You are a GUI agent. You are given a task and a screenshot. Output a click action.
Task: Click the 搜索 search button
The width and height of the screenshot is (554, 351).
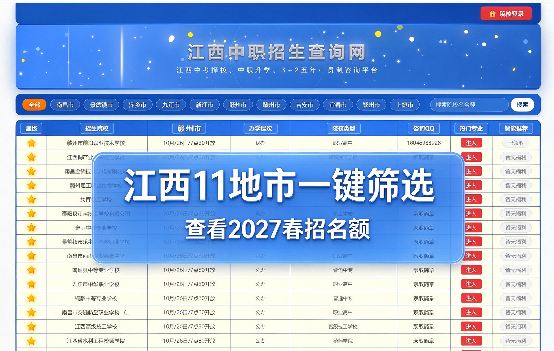[522, 105]
